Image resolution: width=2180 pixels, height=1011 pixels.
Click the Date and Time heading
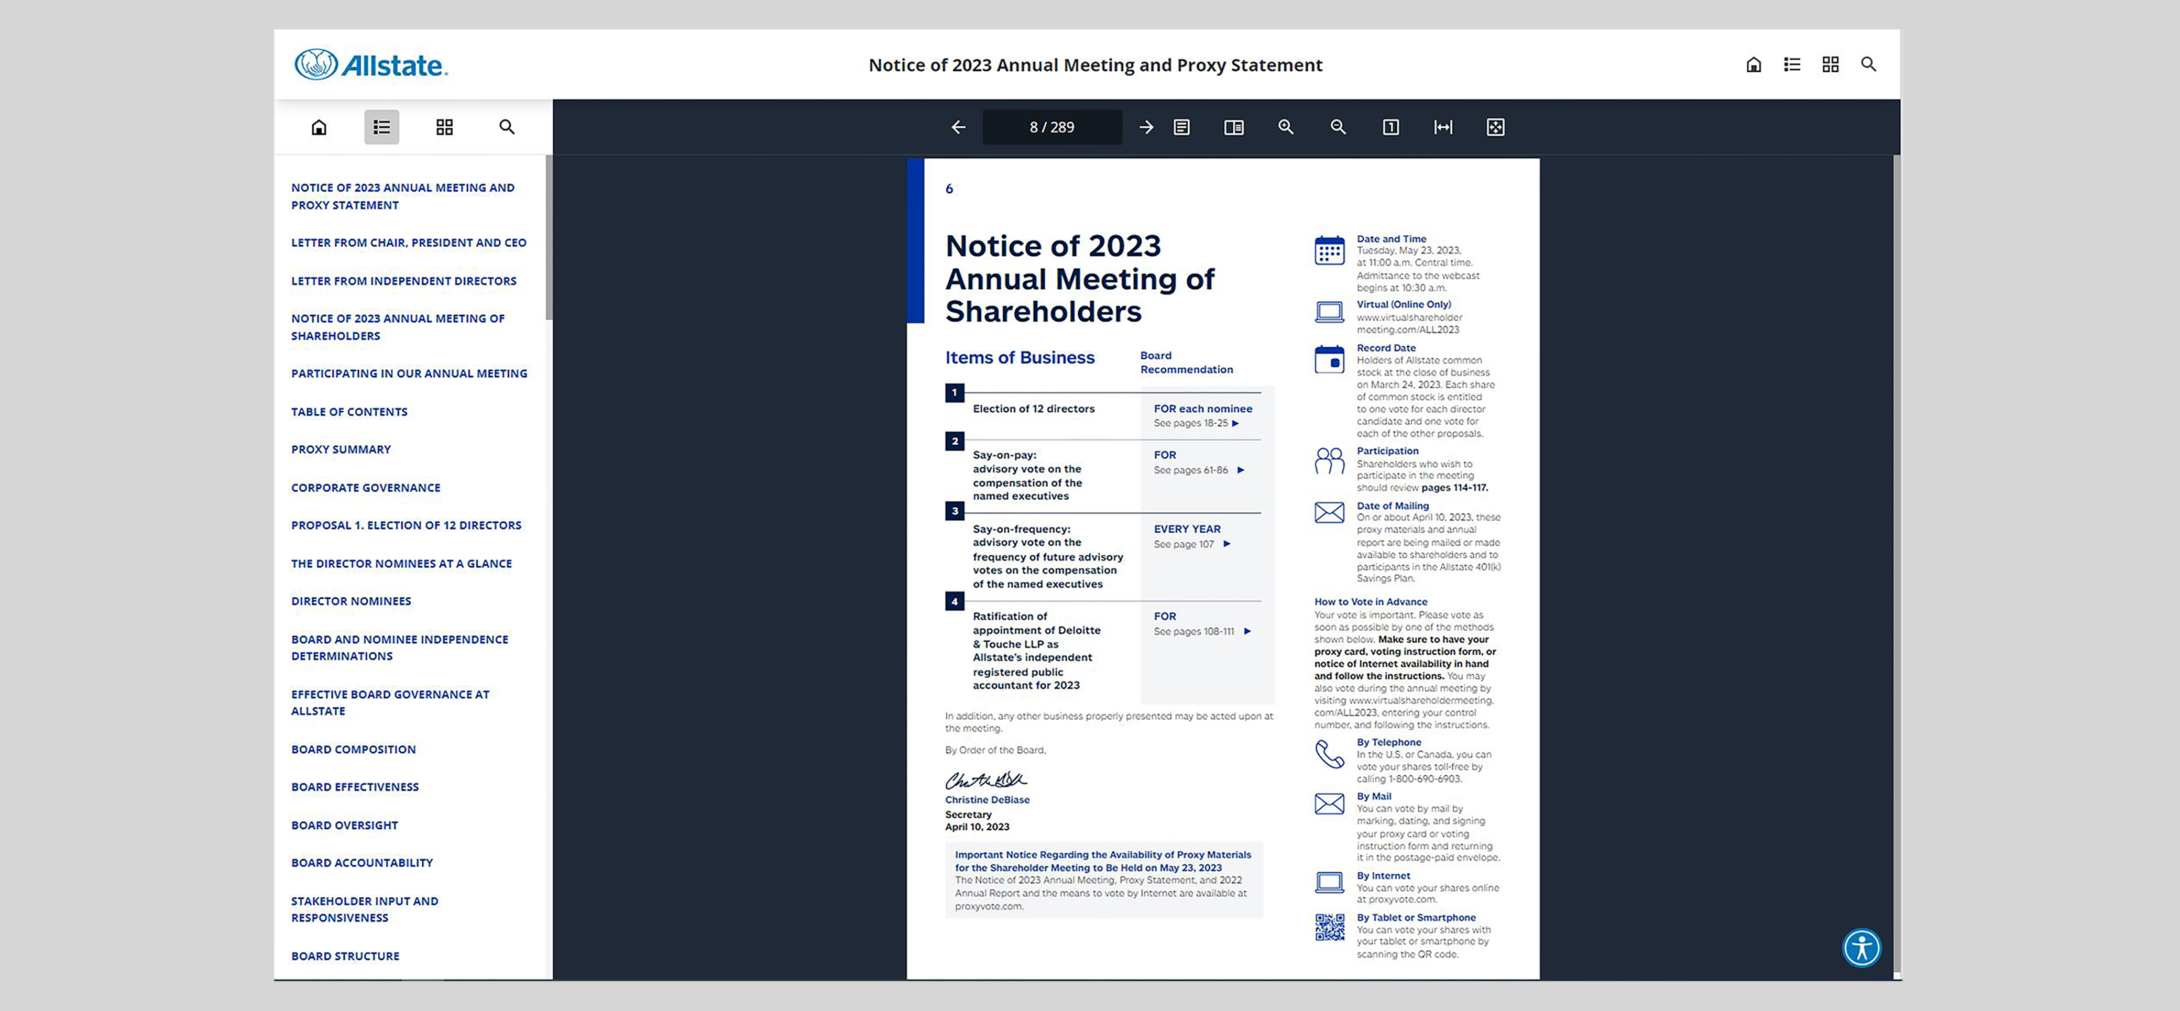(x=1392, y=239)
